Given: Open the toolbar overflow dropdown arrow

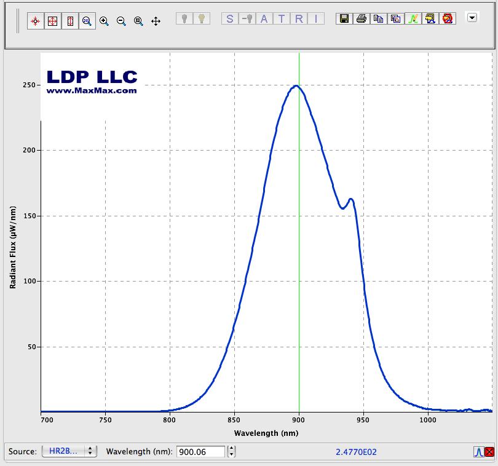Looking at the screenshot, I should 472,17.
